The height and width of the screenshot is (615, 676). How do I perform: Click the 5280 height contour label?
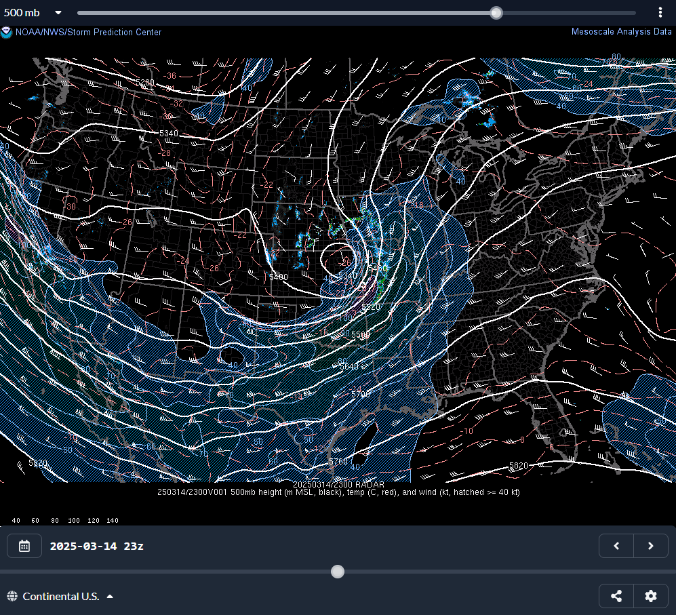tap(145, 82)
